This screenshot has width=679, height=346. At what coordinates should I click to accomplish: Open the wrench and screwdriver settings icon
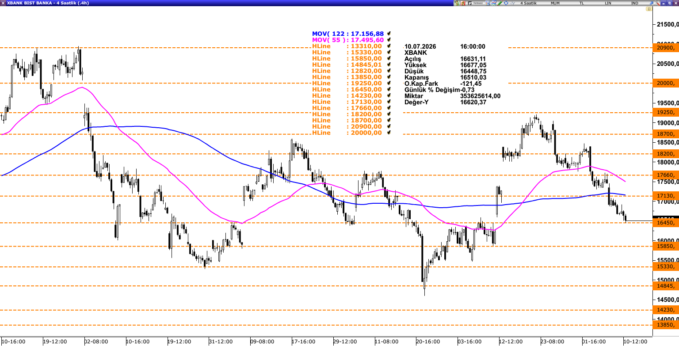click(657, 3)
